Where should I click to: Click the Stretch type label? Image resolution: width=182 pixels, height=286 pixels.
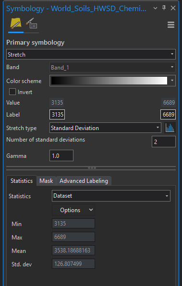21,128
